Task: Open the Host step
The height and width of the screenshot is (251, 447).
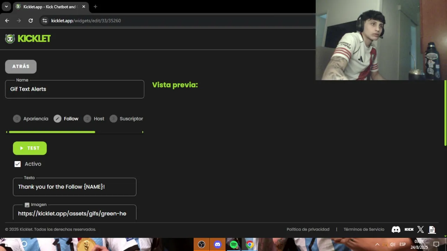Action: (x=94, y=119)
